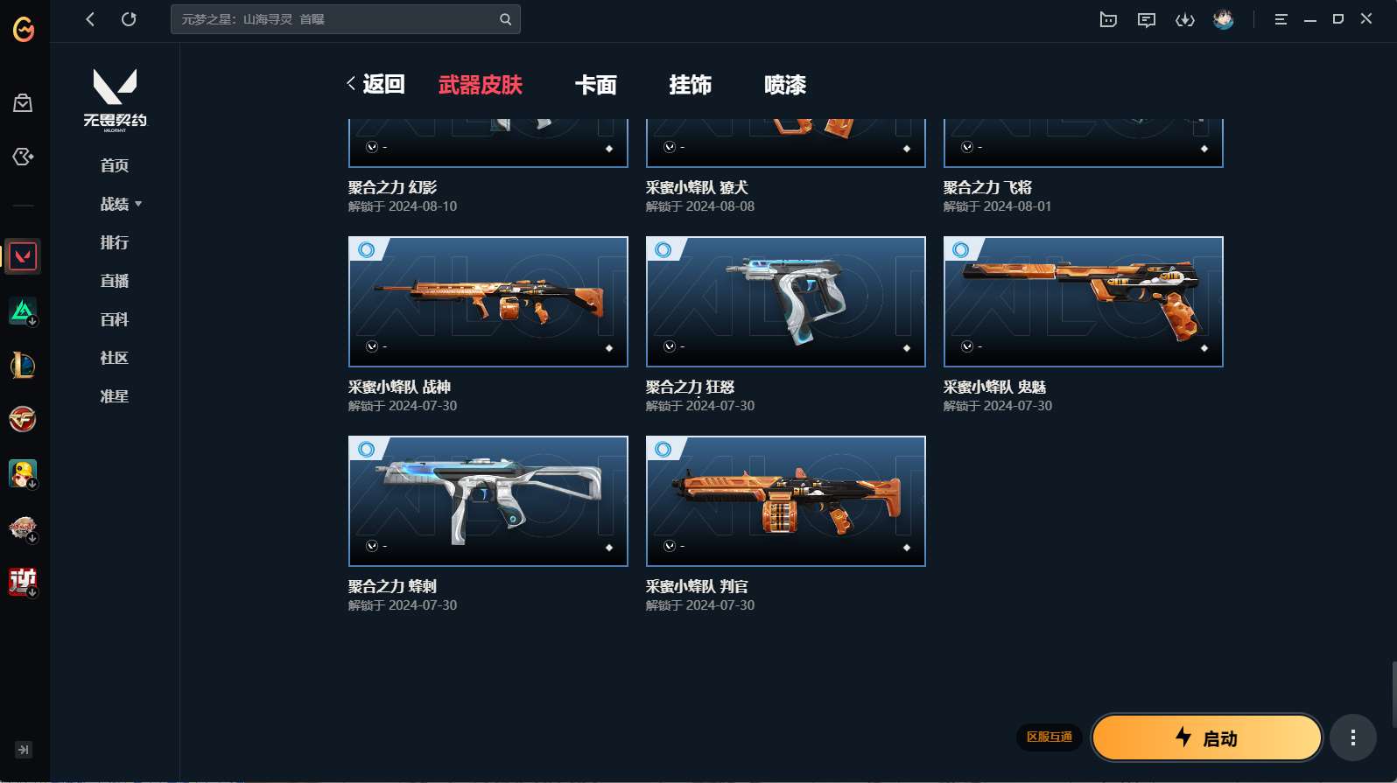Switch to the 卡面 tab
Screen dimensions: 1397x783
tap(596, 85)
